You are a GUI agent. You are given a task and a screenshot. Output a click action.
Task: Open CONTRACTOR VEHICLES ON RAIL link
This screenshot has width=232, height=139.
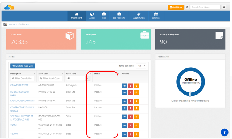click(22, 109)
